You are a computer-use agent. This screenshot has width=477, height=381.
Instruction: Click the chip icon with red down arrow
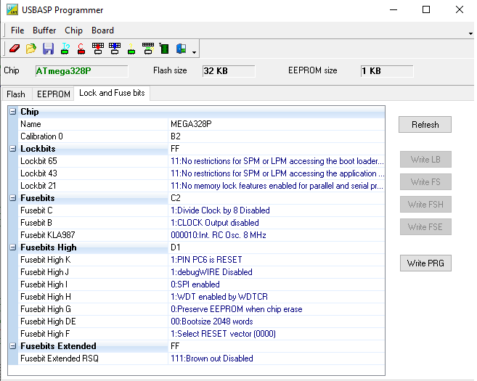tap(98, 49)
